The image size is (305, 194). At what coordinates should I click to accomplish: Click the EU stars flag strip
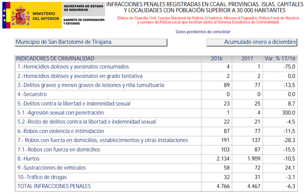5,15
